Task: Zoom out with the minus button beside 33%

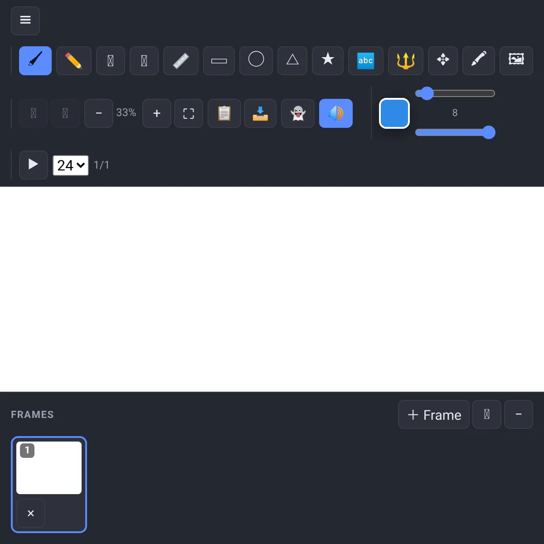Action: 99,113
